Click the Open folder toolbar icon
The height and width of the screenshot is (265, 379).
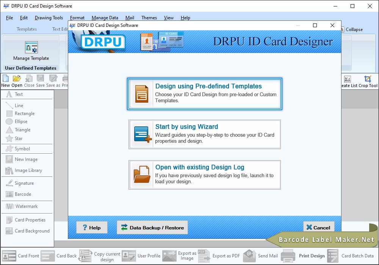point(17,78)
